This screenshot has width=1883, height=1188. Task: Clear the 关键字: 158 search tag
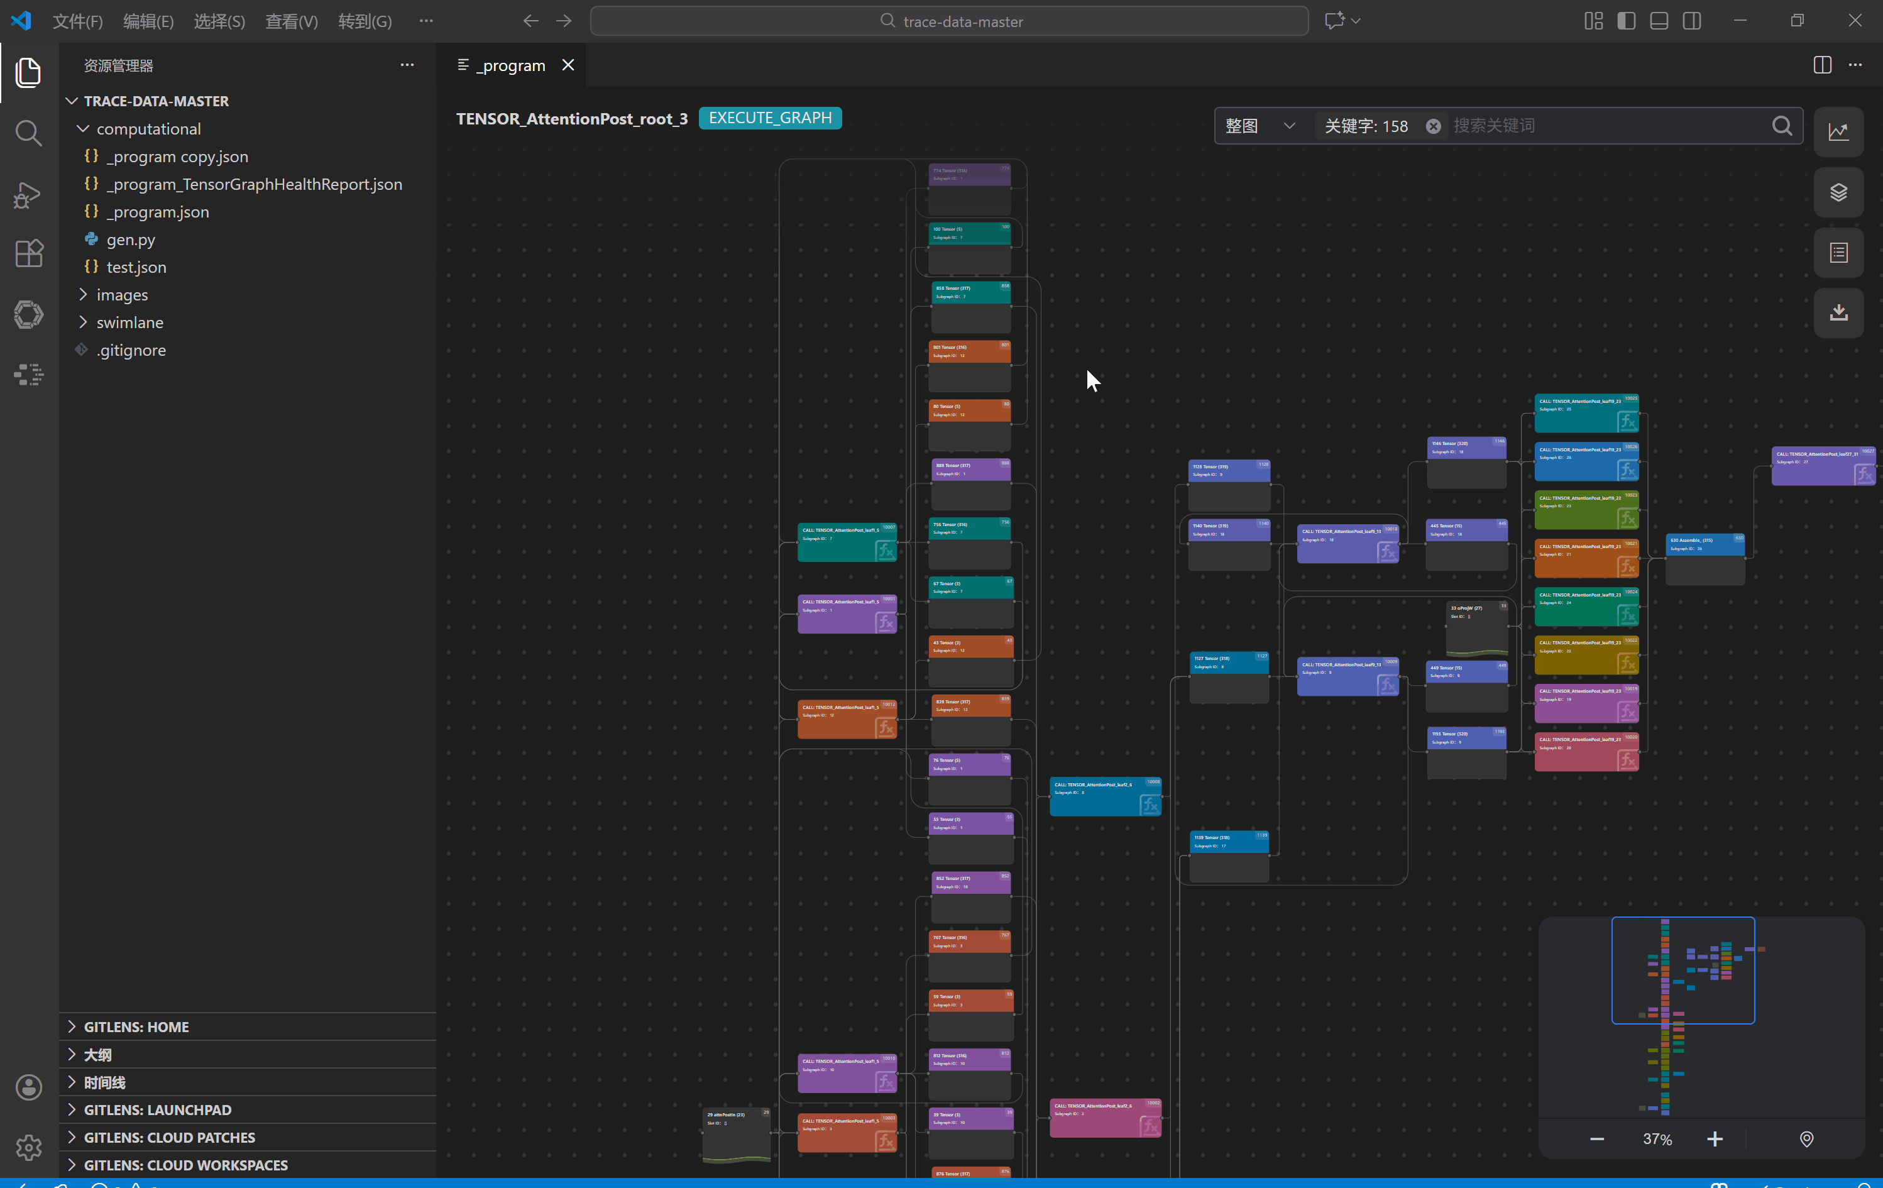pos(1432,126)
